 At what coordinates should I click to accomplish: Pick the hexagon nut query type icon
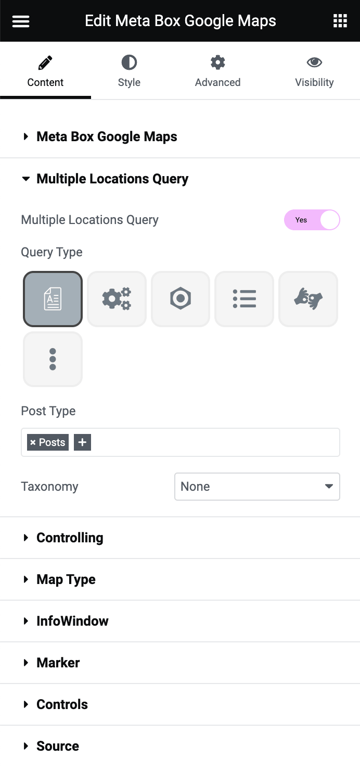coord(180,299)
